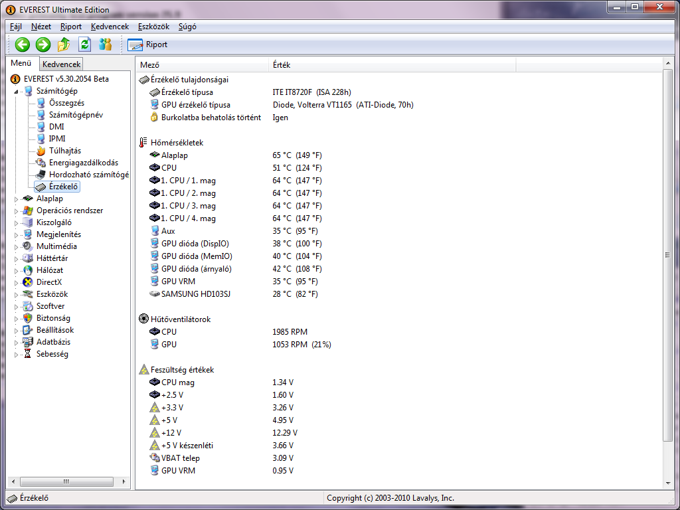Click the Hordozható számítógép laptop icon

[41, 175]
